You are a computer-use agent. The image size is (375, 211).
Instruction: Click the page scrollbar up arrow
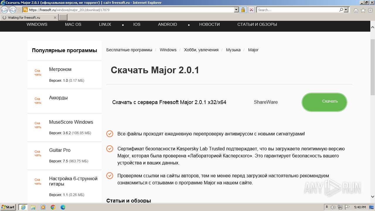(373, 27)
